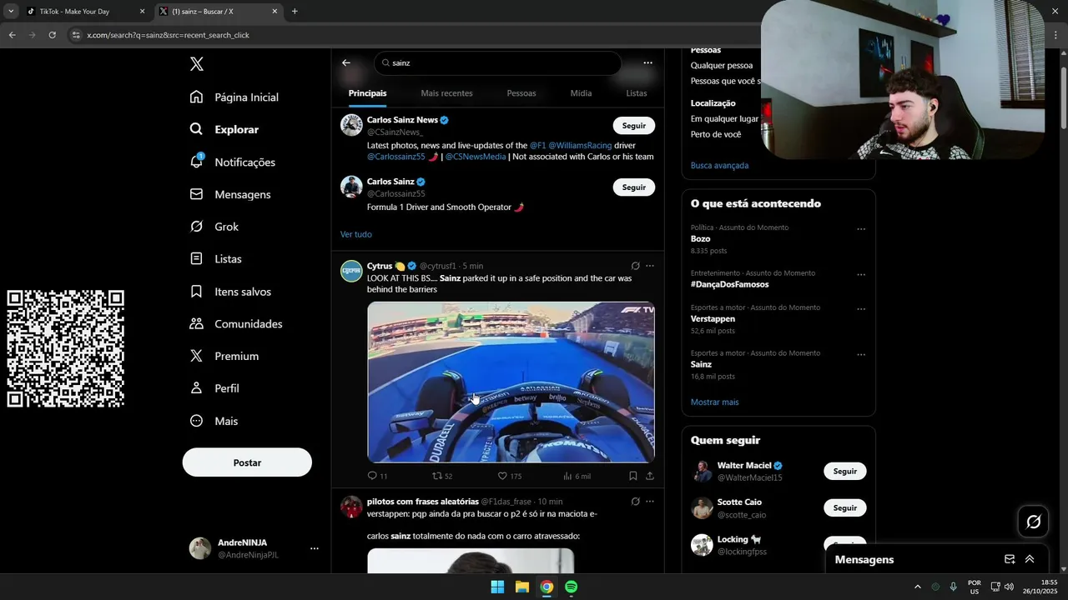Screen dimensions: 1068x600
Task: Open the Mais circle icon
Action: click(x=196, y=421)
